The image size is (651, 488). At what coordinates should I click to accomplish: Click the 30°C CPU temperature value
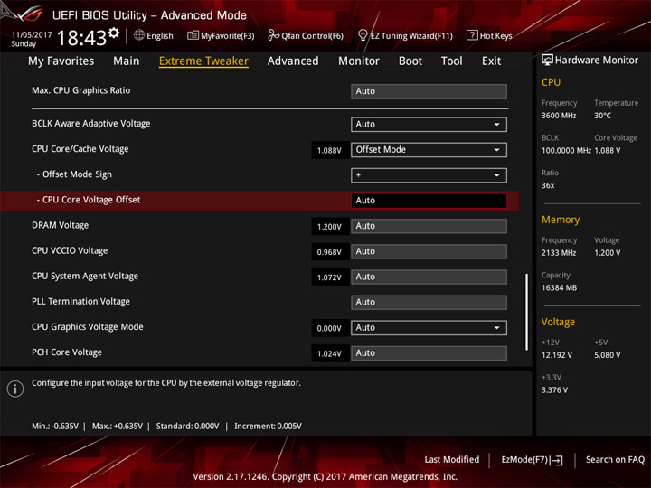pyautogui.click(x=602, y=116)
